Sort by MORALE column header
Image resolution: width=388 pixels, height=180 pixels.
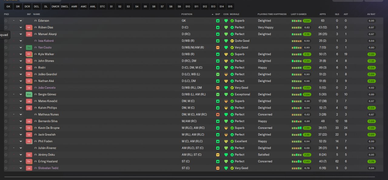coord(235,14)
